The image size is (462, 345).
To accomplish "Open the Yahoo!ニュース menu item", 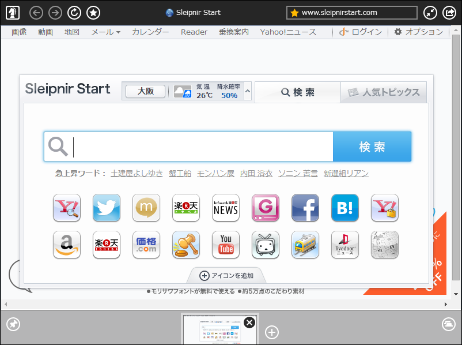I will coord(288,32).
